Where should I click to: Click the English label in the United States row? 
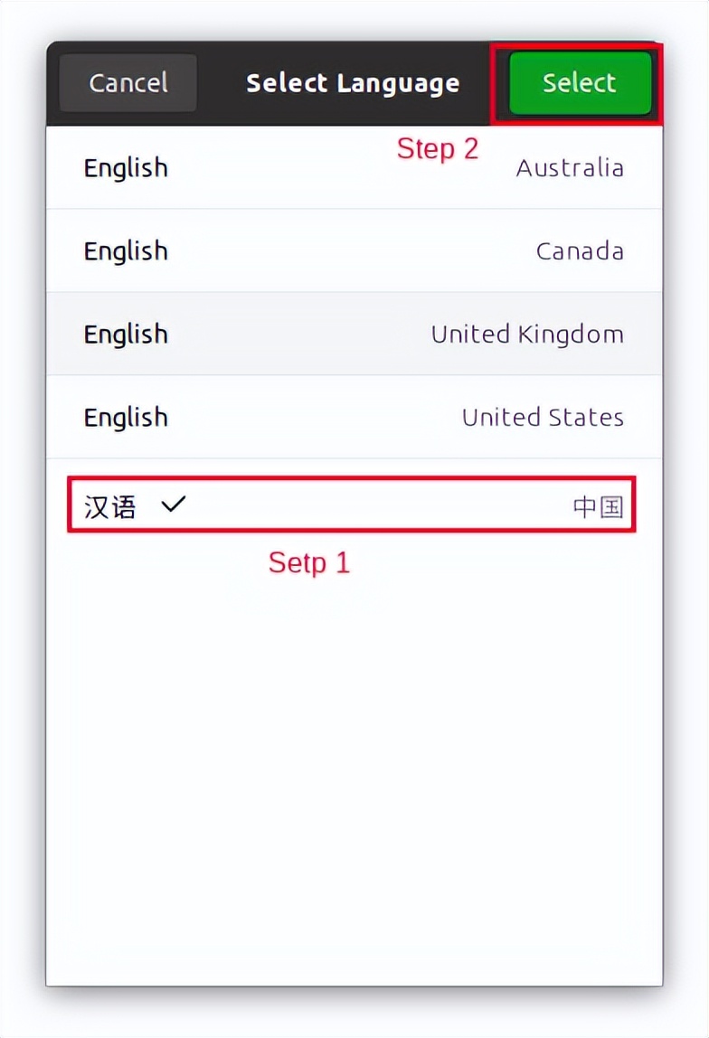pos(126,418)
